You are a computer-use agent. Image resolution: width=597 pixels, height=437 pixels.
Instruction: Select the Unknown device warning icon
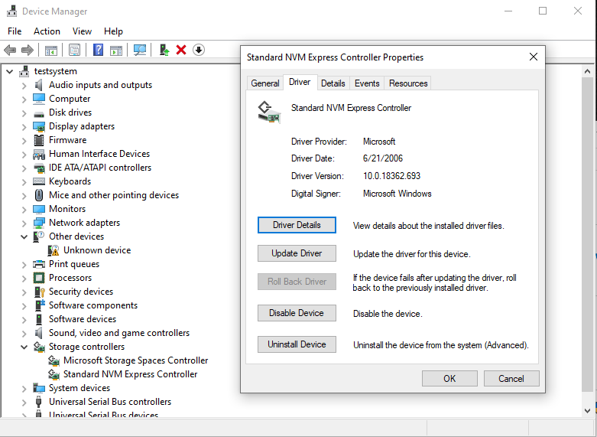point(54,250)
